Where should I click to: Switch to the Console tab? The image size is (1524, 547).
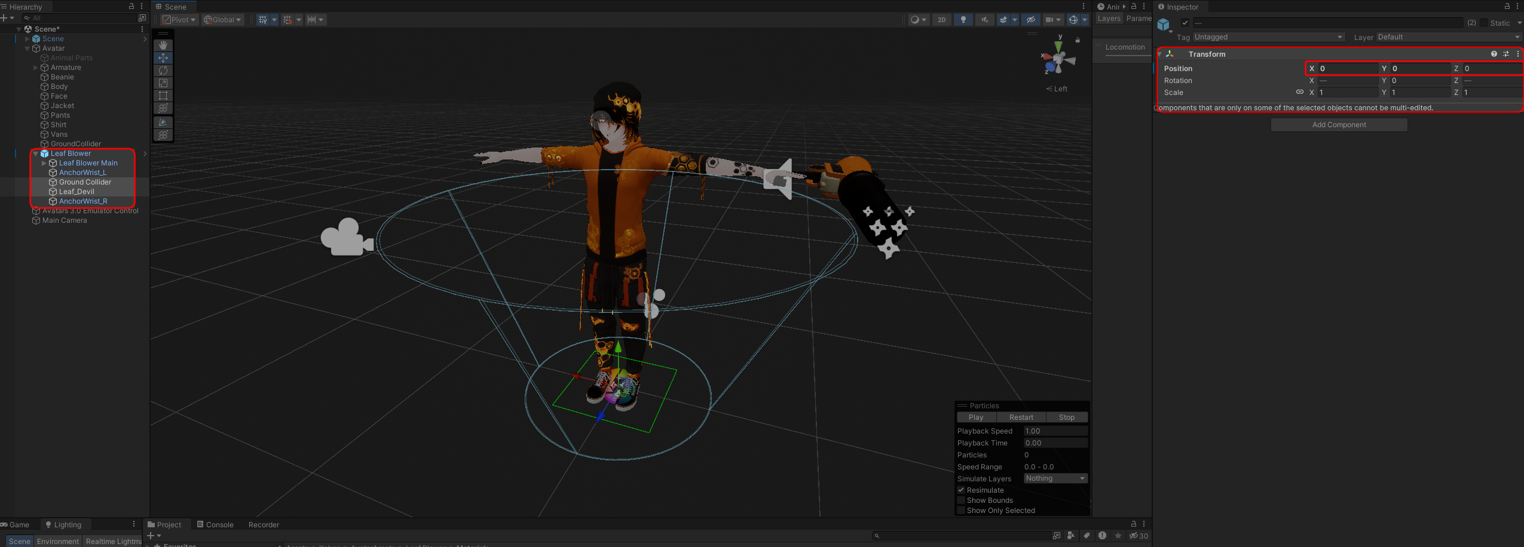215,524
